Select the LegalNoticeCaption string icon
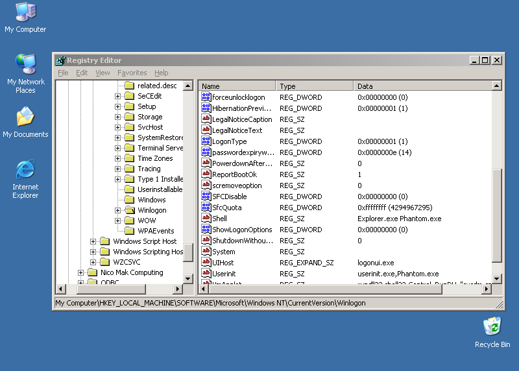Viewport: 519px width, 371px height. [x=206, y=119]
